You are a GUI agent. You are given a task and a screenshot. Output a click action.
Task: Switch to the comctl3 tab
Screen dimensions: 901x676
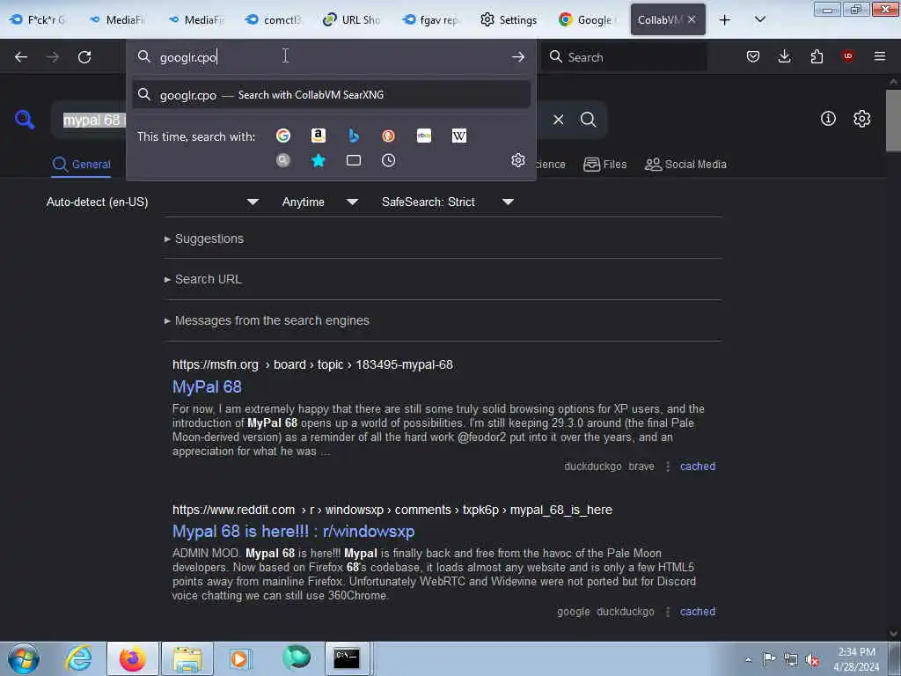click(x=274, y=20)
